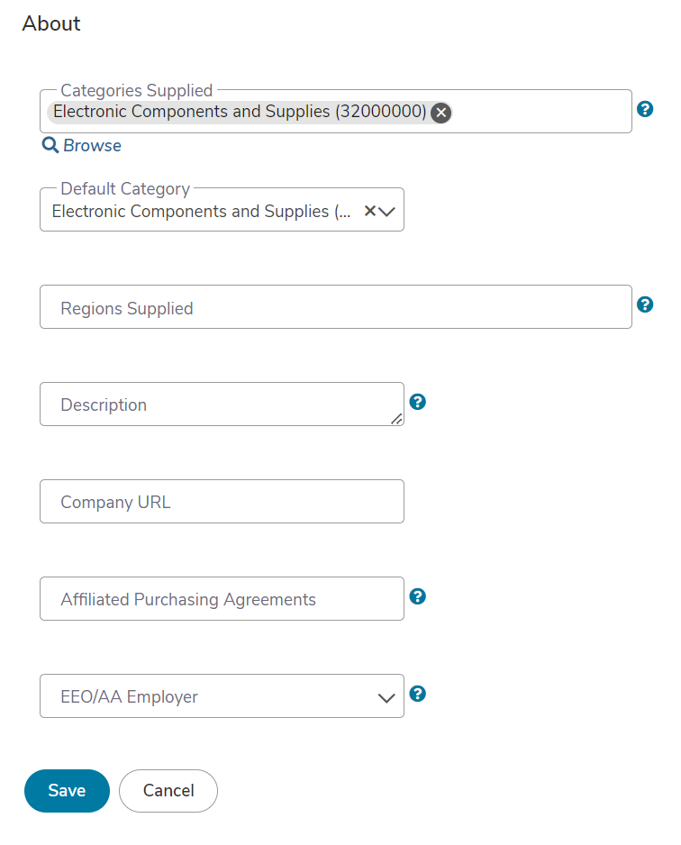This screenshot has height=845, width=681.
Task: Focus the Regions Supplied field
Action: 336,306
